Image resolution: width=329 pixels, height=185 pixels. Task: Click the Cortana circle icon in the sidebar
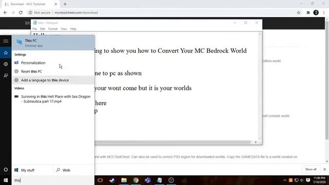point(6,170)
